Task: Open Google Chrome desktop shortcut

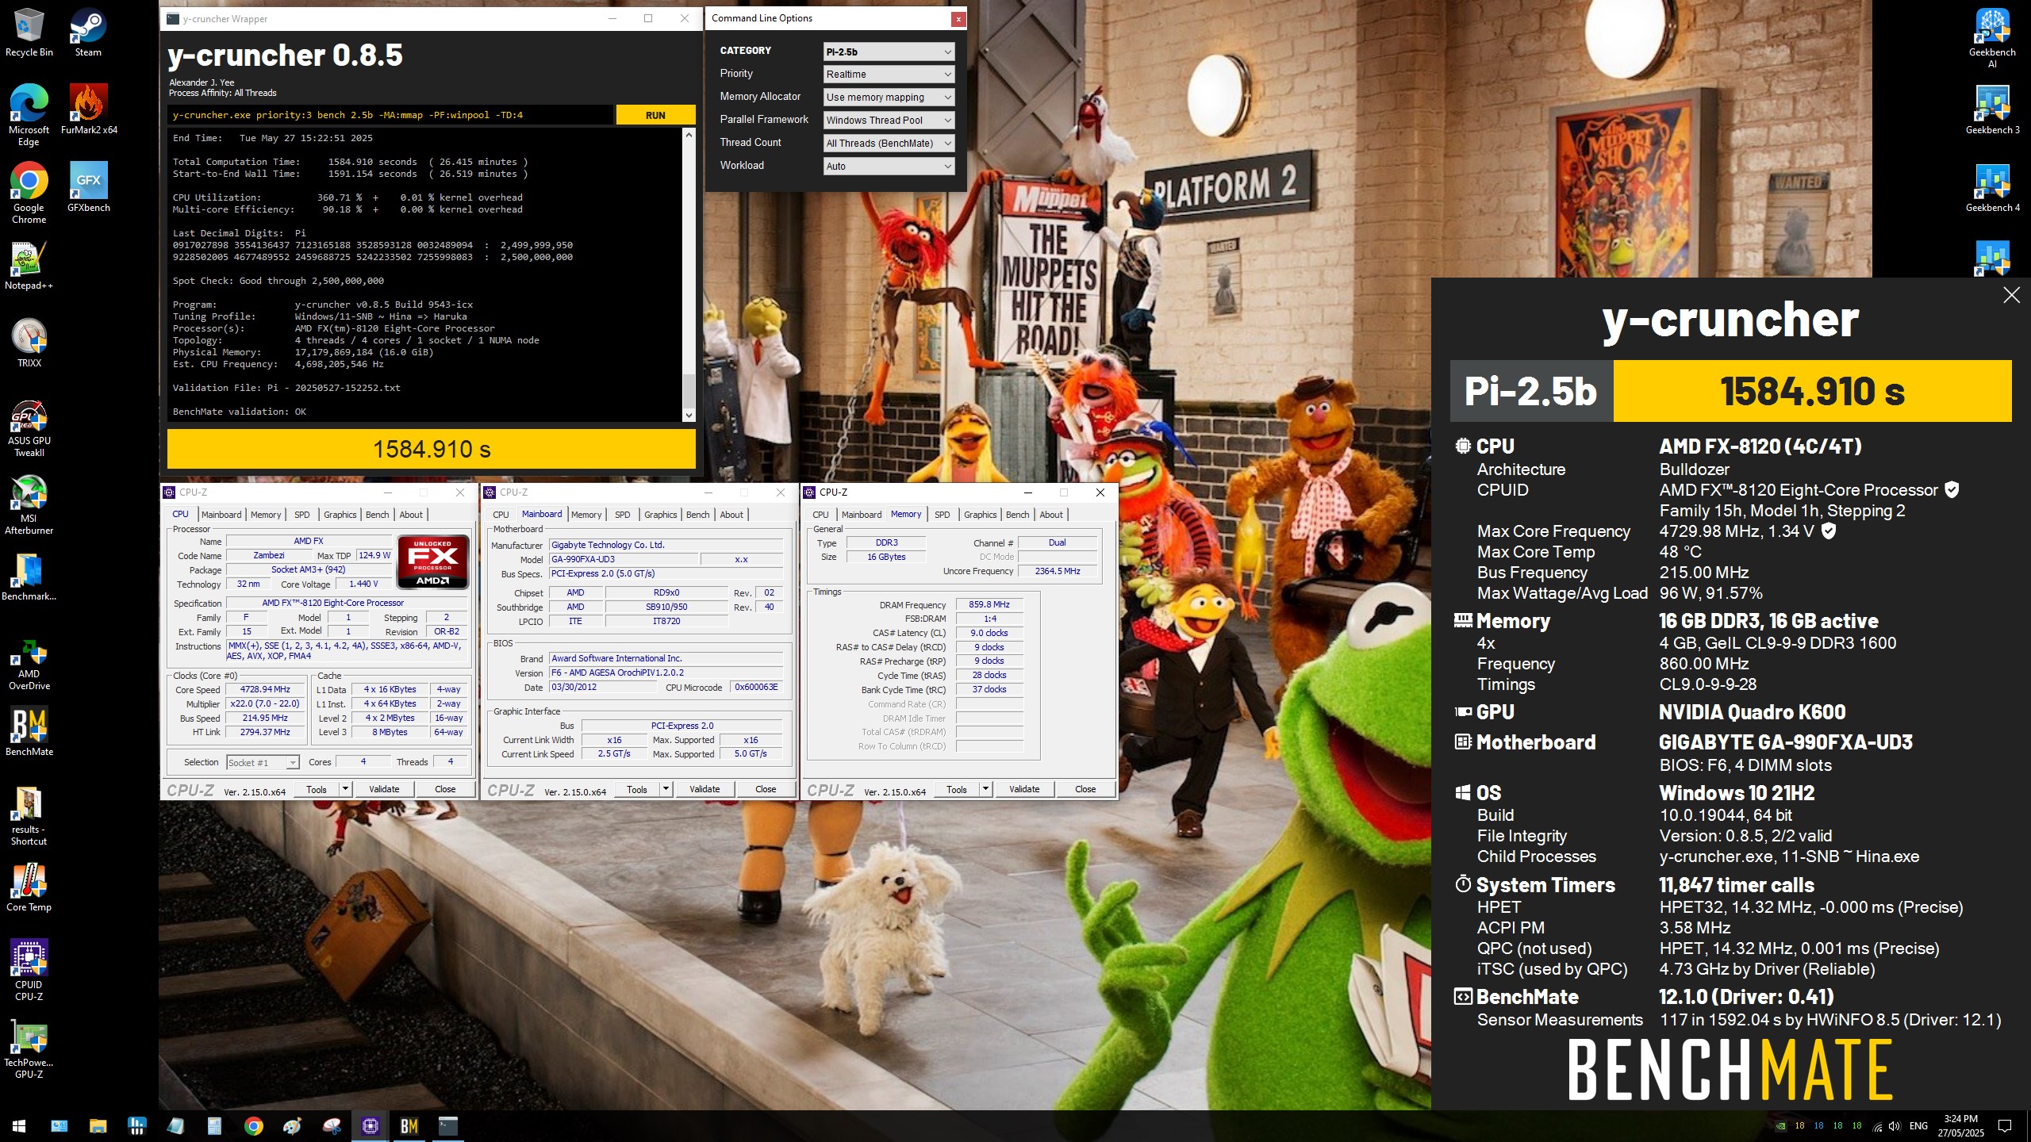Action: tap(29, 193)
